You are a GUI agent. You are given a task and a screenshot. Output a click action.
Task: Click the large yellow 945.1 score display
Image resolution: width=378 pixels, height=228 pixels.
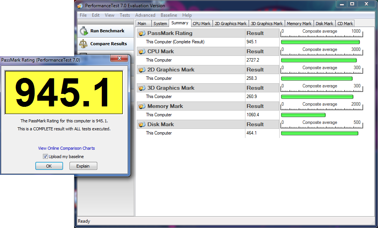(64, 92)
